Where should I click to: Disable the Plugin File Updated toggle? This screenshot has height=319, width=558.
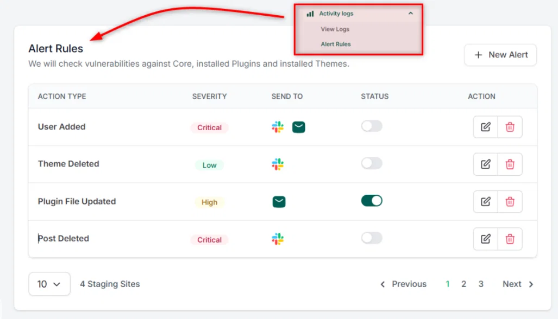pos(372,200)
